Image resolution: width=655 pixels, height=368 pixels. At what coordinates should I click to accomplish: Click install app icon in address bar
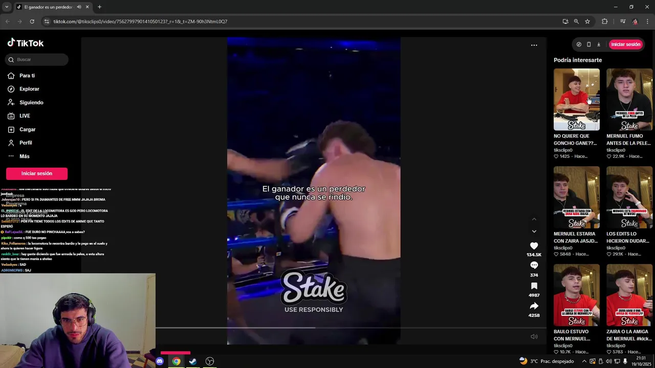tap(565, 21)
